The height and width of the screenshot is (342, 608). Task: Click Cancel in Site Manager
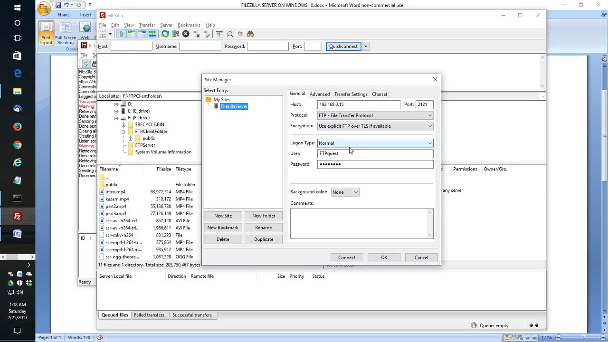[x=421, y=257]
